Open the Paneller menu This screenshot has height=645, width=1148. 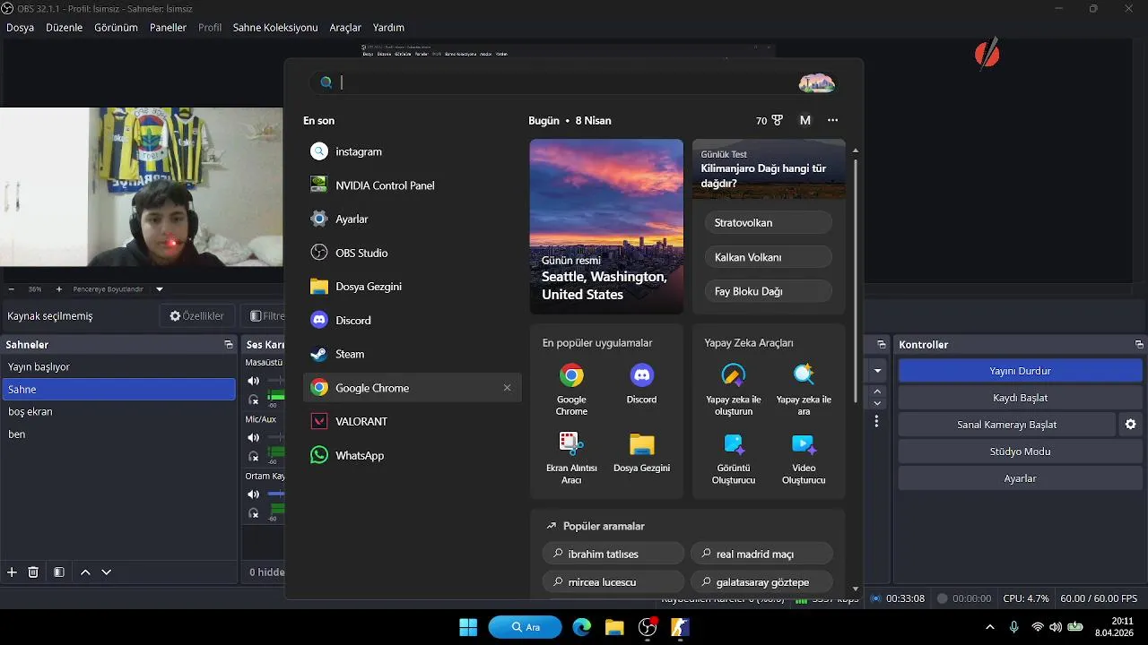click(169, 28)
